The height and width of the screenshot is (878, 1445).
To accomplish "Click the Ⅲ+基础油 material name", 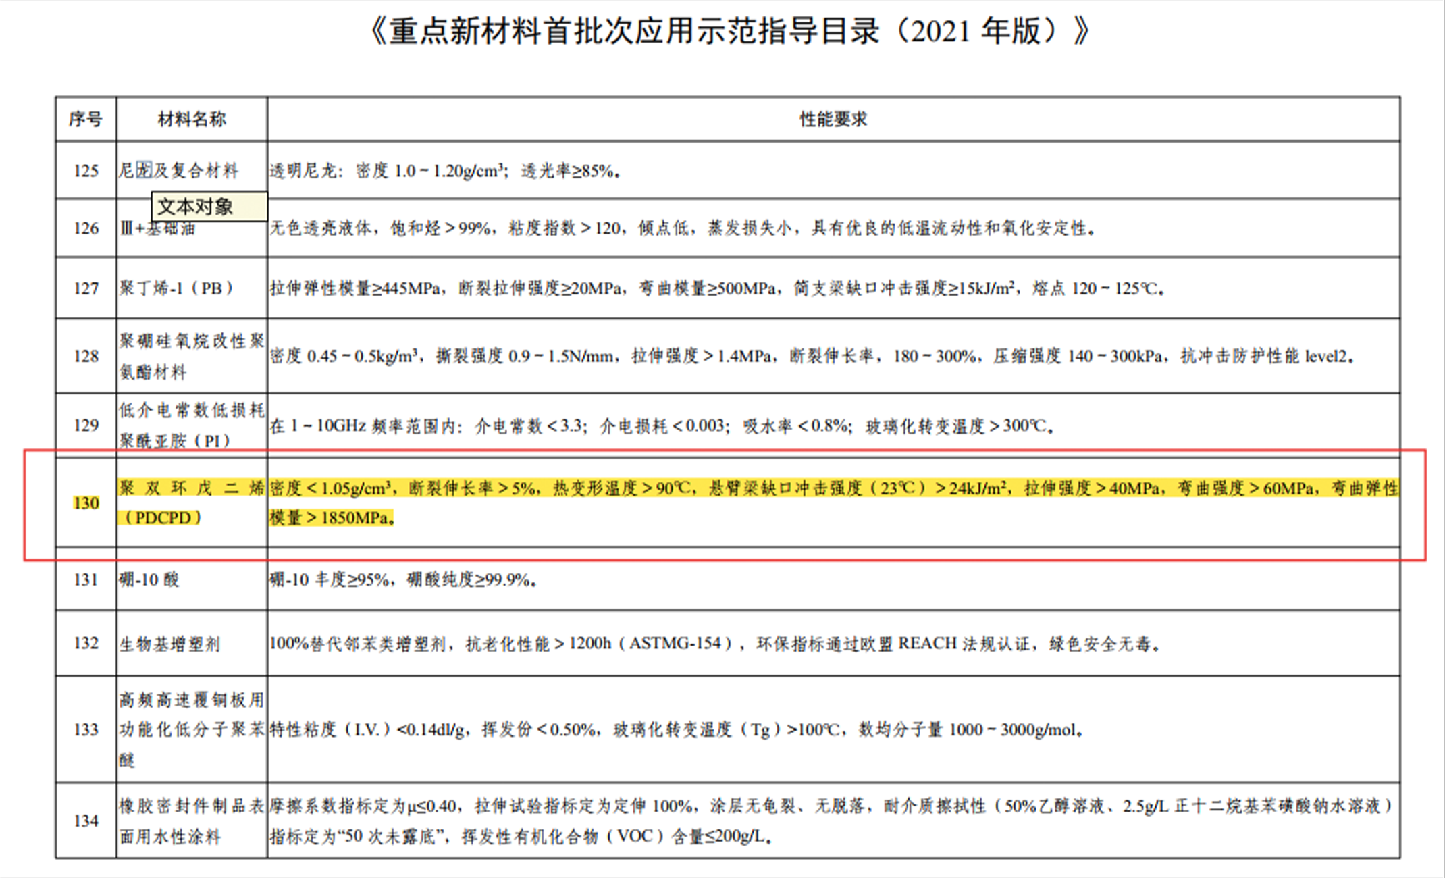I will [157, 228].
